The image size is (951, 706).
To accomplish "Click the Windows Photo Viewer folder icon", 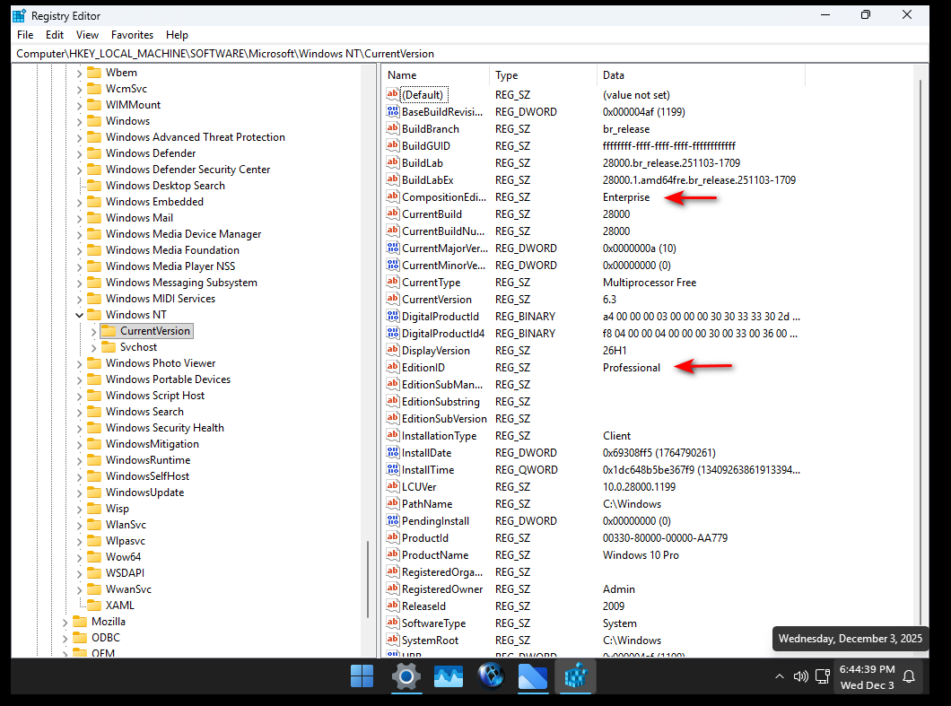I will pos(94,362).
